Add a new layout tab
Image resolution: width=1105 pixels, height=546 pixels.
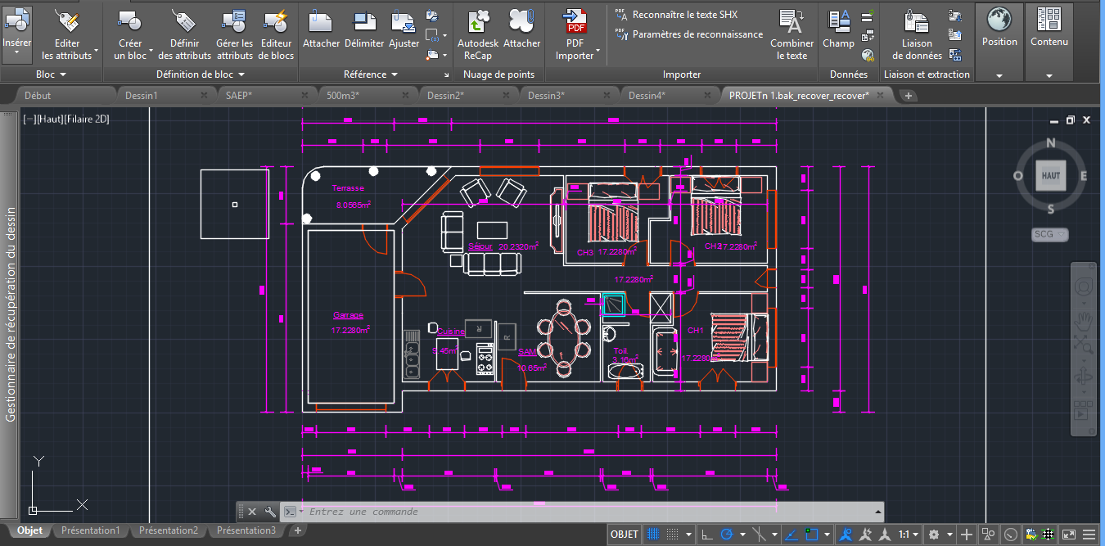298,530
